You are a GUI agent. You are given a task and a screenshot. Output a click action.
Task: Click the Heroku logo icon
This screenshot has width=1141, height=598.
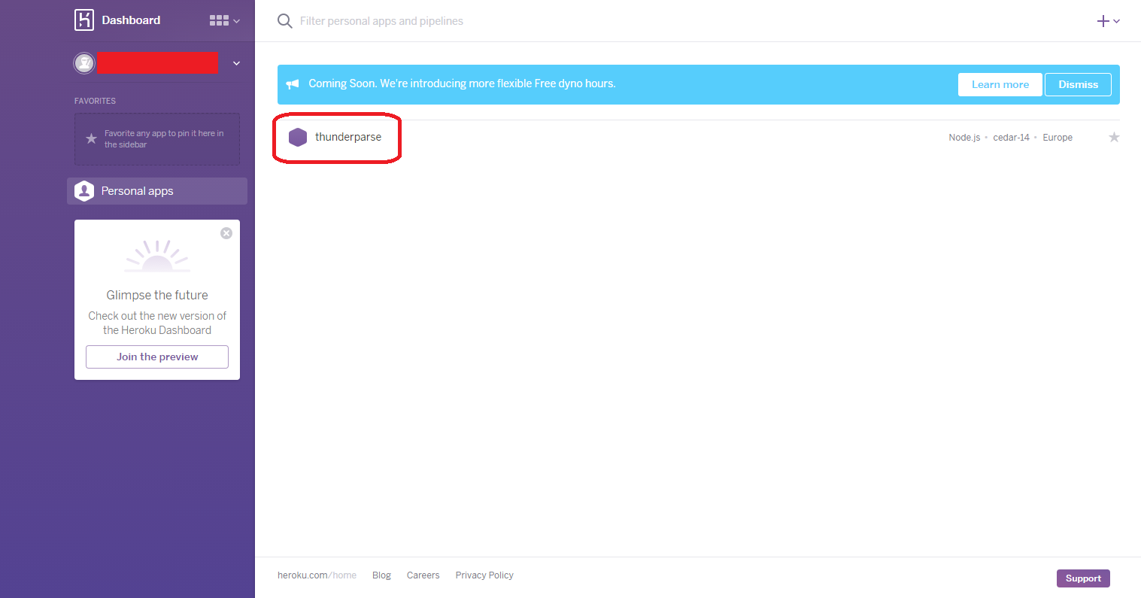(83, 20)
